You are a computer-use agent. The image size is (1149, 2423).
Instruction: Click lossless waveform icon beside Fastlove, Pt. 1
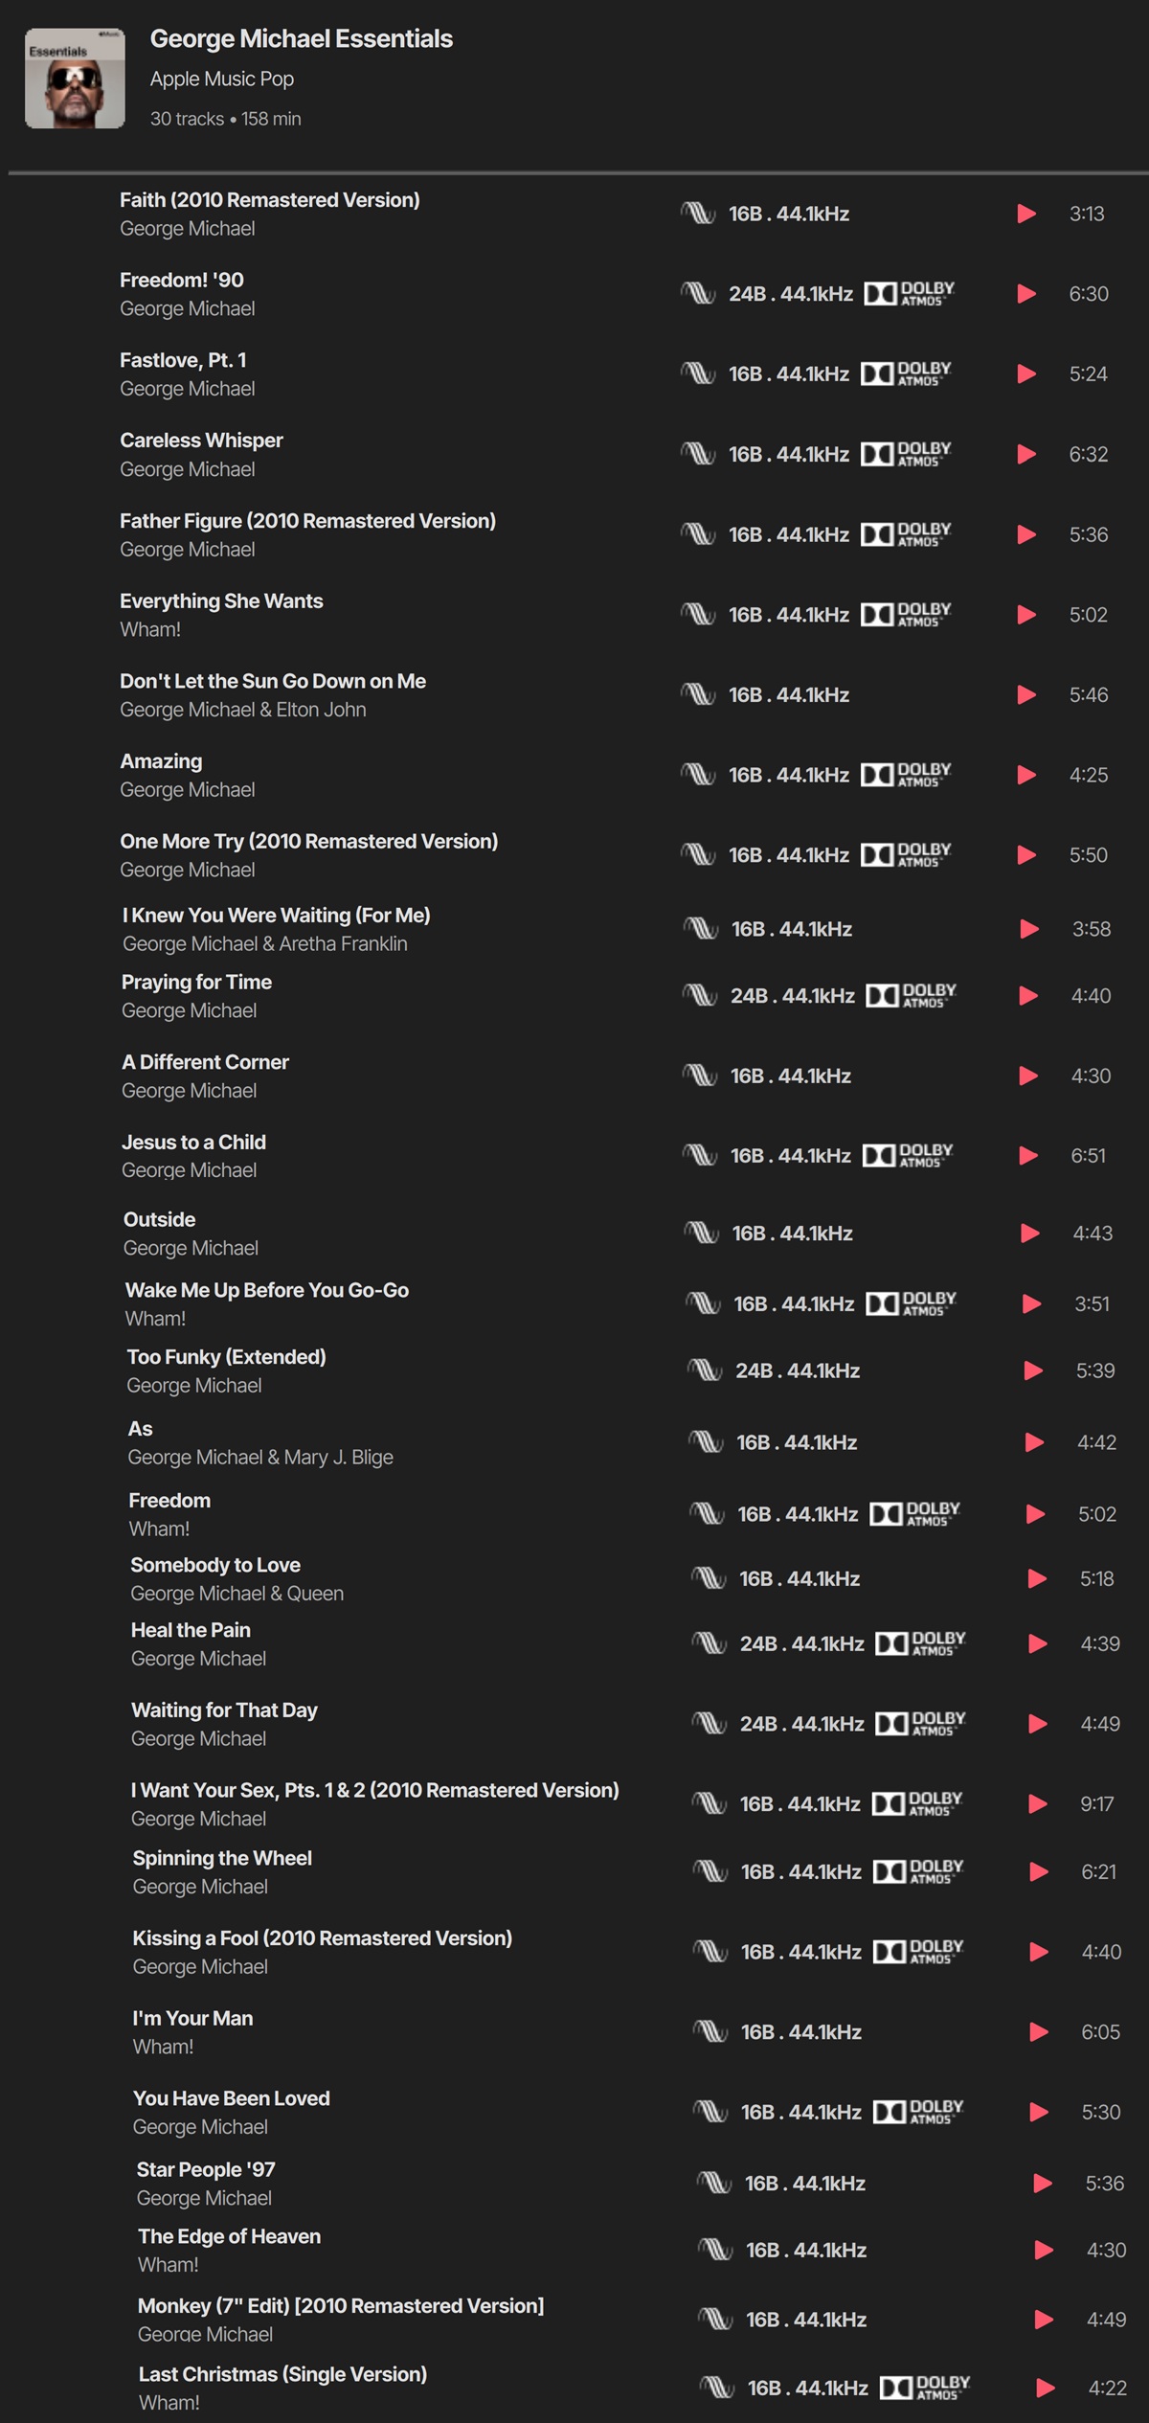[x=698, y=374]
